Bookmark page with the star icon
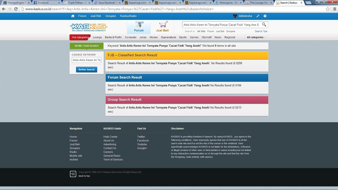This screenshot has width=338, height=190. point(328,9)
